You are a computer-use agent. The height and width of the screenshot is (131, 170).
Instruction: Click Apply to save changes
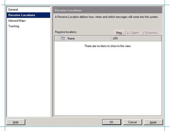click(153, 122)
